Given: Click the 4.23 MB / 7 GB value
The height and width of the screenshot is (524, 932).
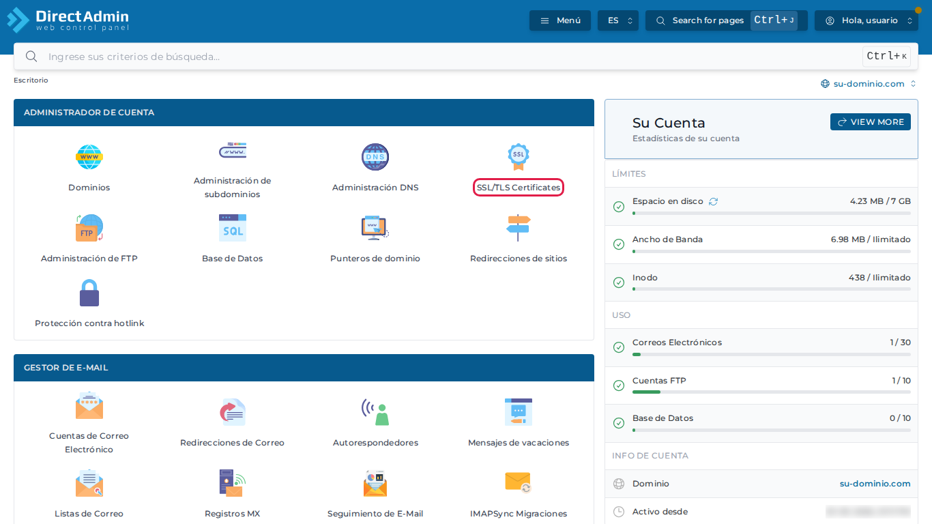Looking at the screenshot, I should point(880,201).
